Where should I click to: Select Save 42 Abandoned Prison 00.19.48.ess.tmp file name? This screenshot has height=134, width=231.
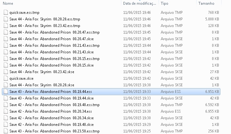click(55, 105)
